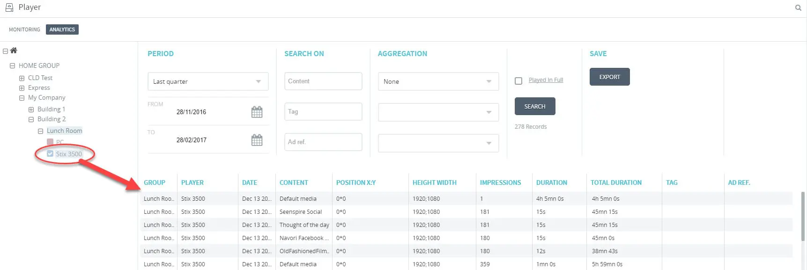Sort by POSITION X:Y column header

pyautogui.click(x=356, y=182)
